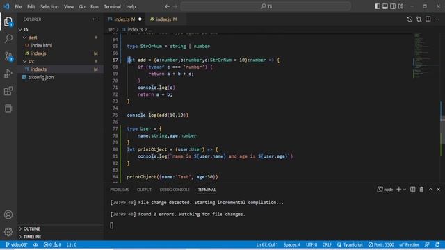Toggle the bottom panel layout button

(385, 6)
